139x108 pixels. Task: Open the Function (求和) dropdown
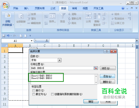click(59, 60)
